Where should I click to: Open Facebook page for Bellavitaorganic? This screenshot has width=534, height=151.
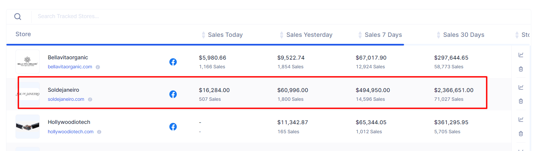tap(173, 62)
